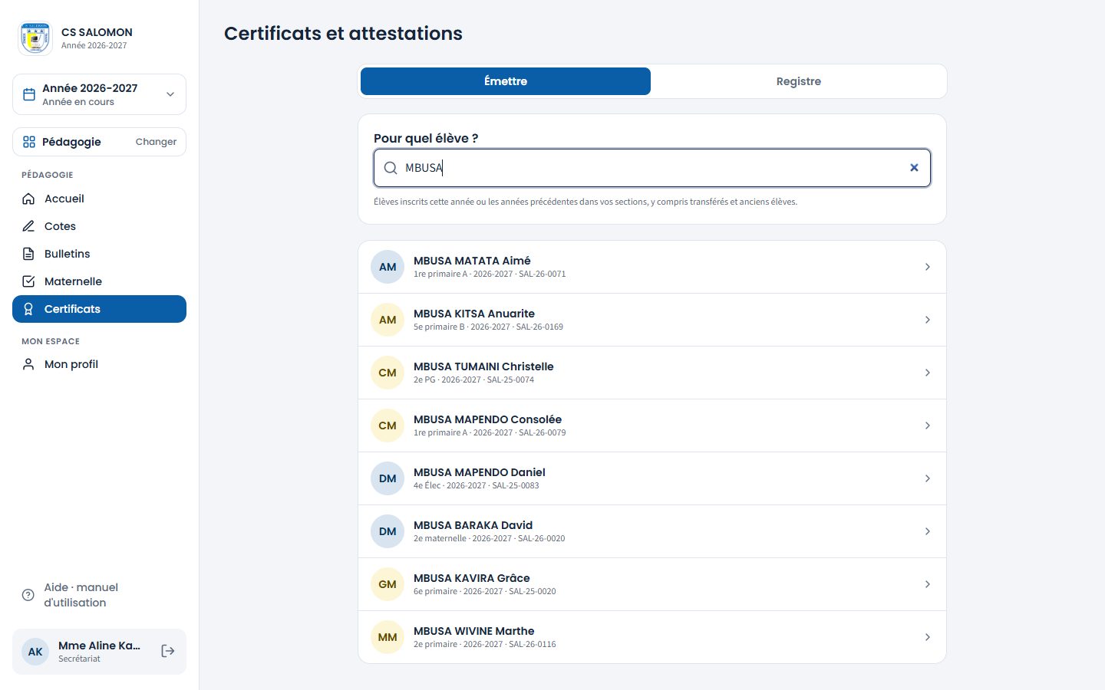Select student MBUSA MAPENDO Consolée
Viewport: 1105px width, 690px height.
click(652, 426)
